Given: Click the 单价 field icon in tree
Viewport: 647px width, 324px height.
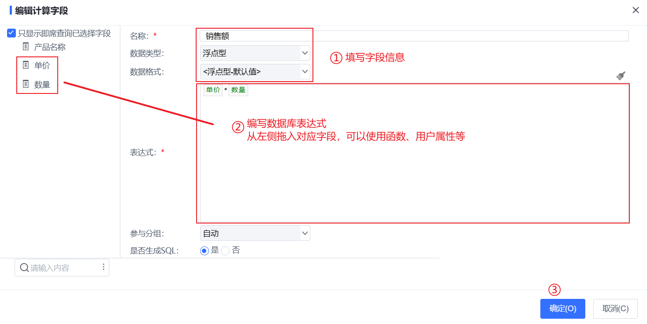Looking at the screenshot, I should 26,65.
